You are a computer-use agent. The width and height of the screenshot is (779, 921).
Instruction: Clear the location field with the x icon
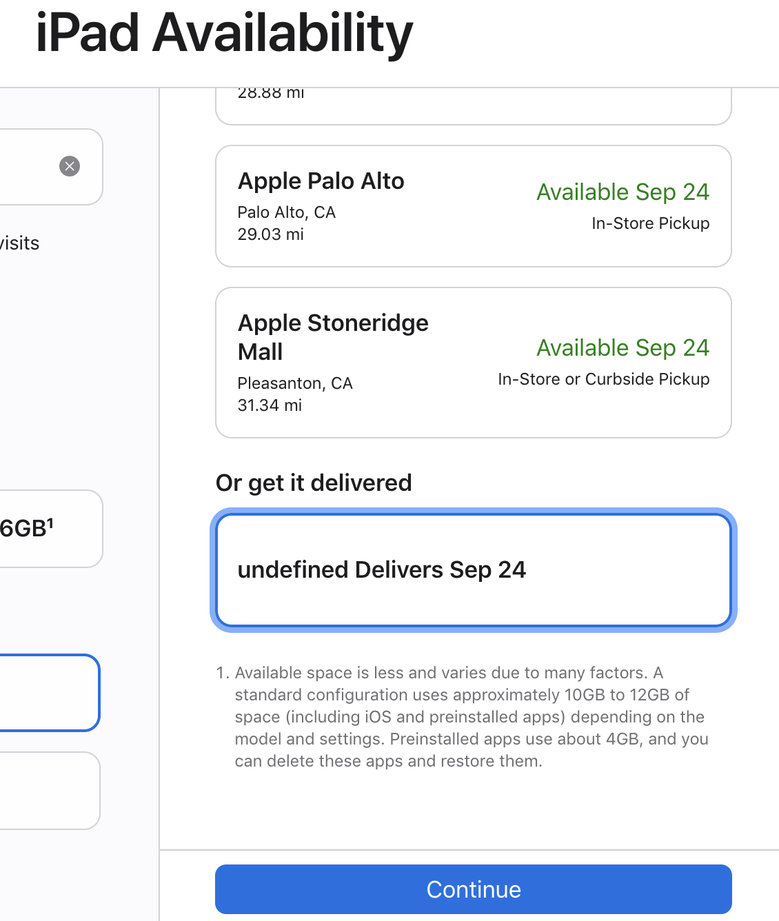point(70,166)
